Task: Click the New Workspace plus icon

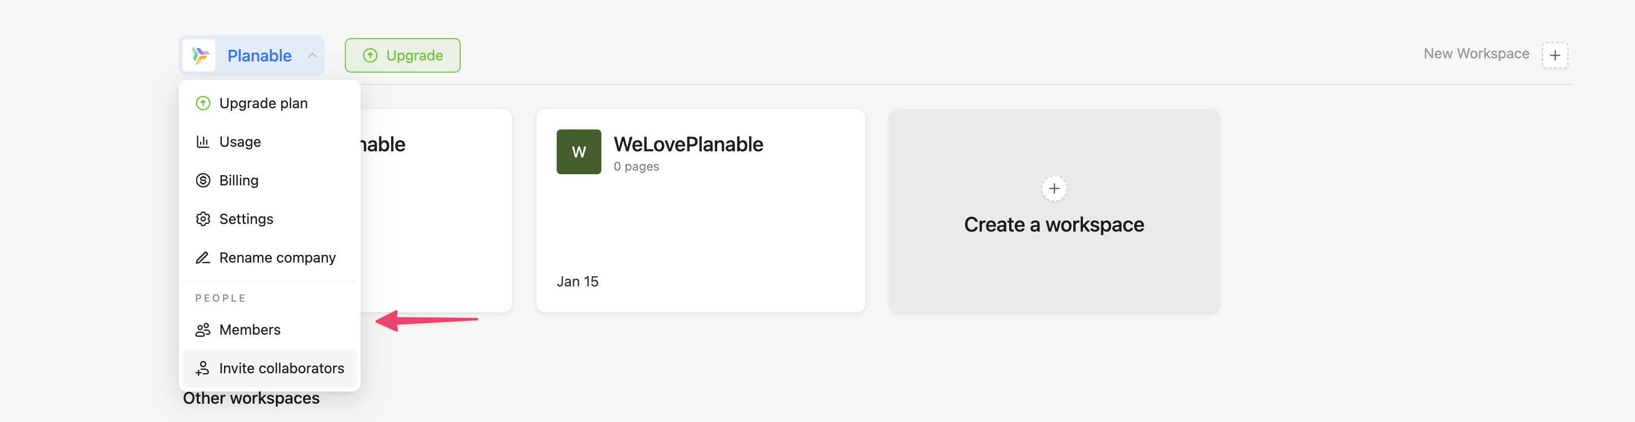Action: pyautogui.click(x=1554, y=56)
